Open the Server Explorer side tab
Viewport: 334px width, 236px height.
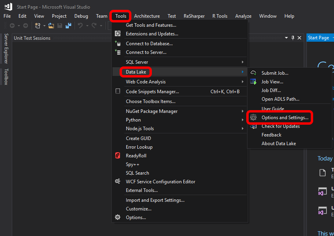tap(6, 48)
